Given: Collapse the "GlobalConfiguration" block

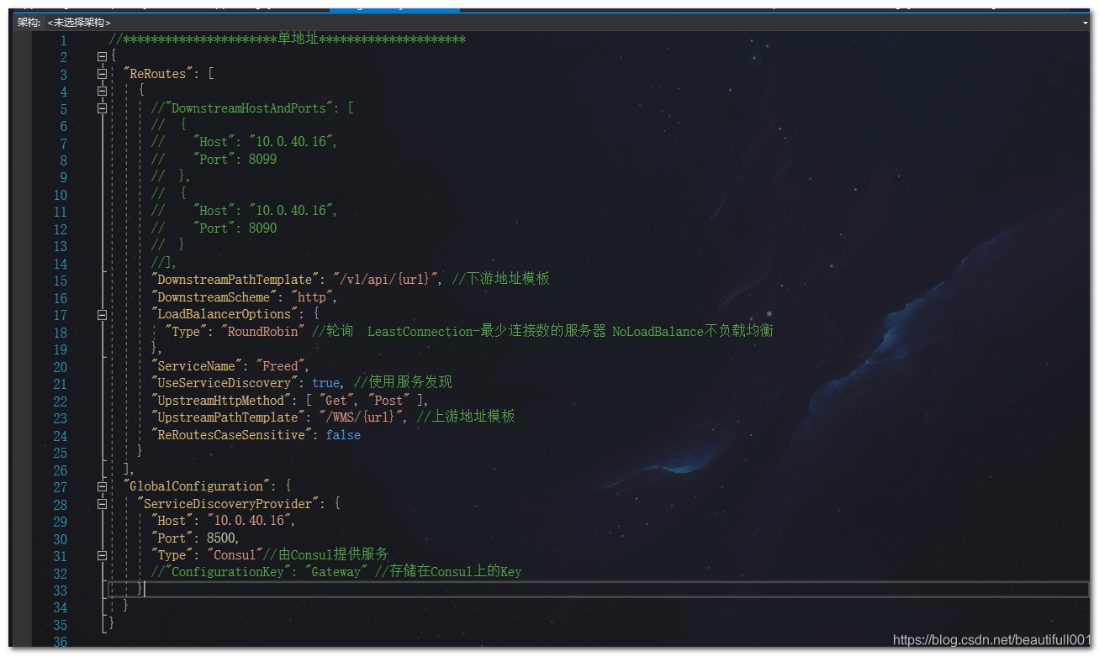Looking at the screenshot, I should click(103, 486).
